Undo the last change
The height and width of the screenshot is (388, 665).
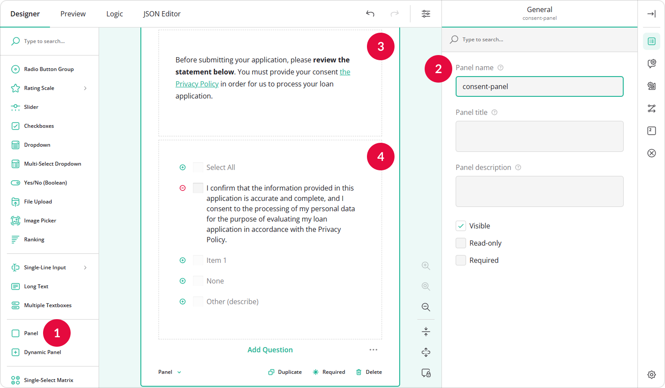[x=370, y=14]
